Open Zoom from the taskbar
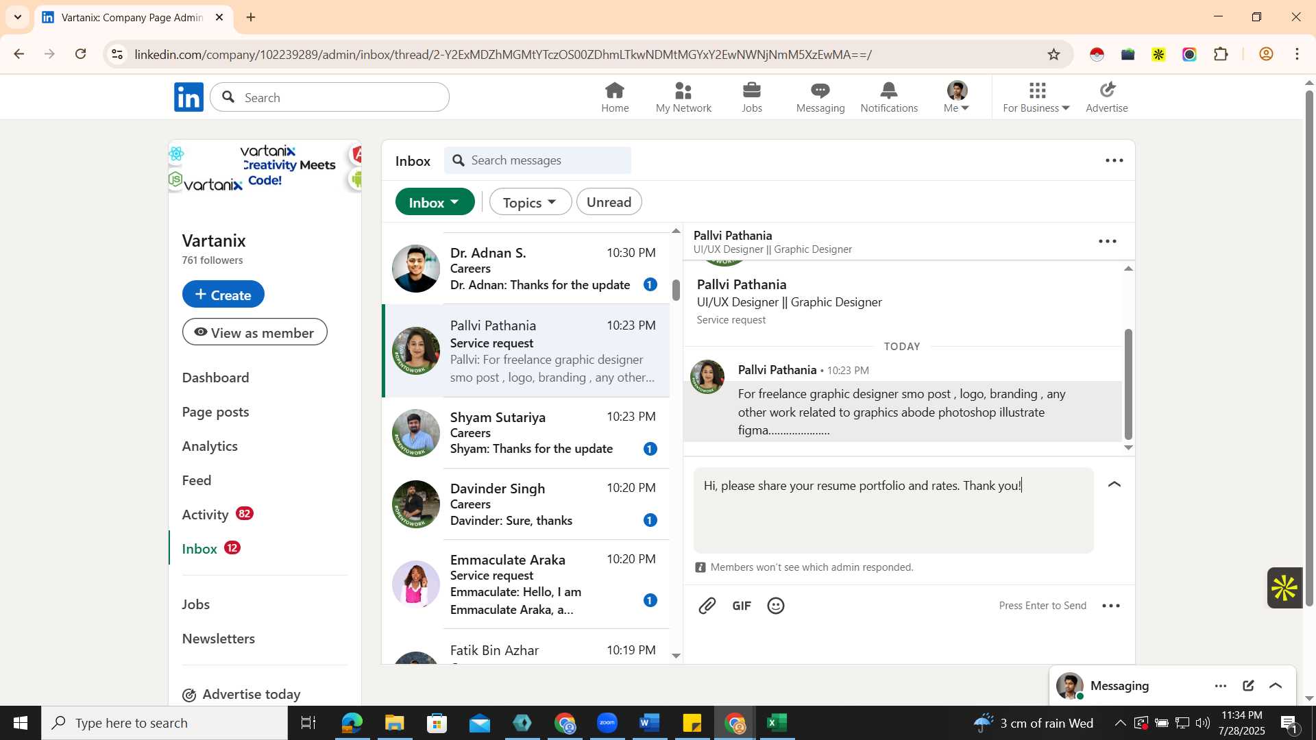Viewport: 1316px width, 740px height. tap(607, 723)
